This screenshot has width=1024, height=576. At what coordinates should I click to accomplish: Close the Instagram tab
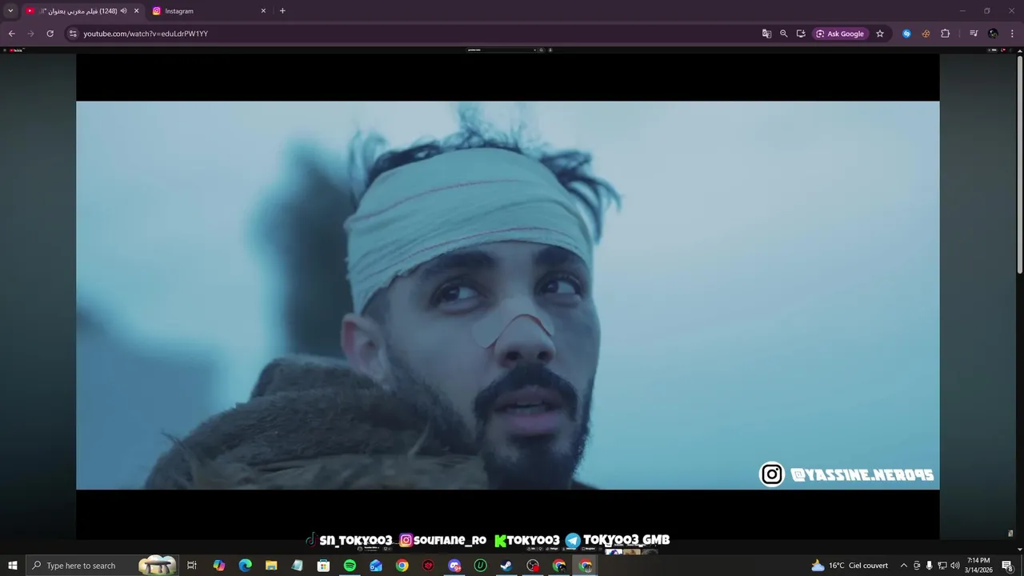263,11
